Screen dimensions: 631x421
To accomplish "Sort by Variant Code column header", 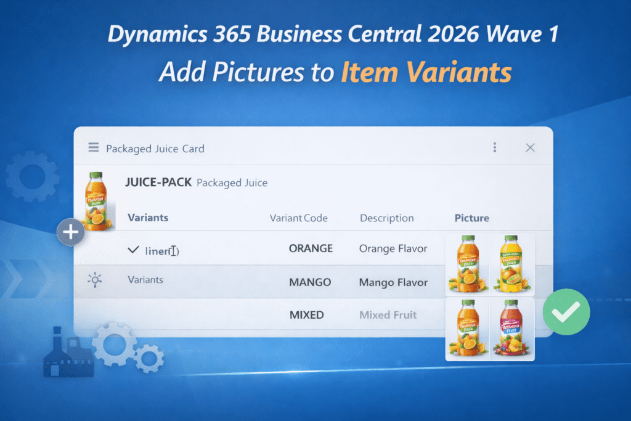I will tap(299, 218).
